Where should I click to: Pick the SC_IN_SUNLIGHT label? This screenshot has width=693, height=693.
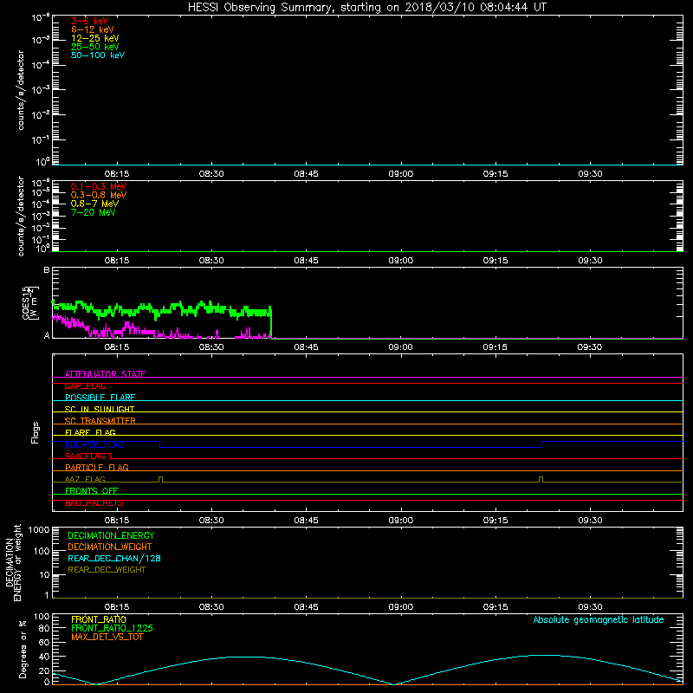coord(100,409)
